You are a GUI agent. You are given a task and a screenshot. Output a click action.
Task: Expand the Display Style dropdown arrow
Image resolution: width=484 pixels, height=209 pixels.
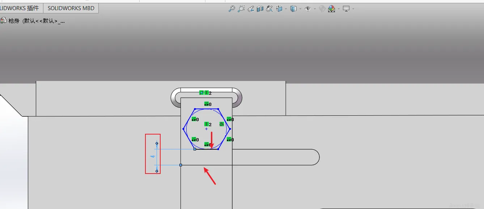pyautogui.click(x=300, y=9)
